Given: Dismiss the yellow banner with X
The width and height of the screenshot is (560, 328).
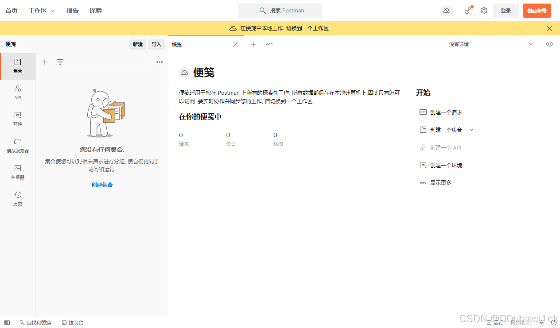Looking at the screenshot, I should click(x=549, y=28).
